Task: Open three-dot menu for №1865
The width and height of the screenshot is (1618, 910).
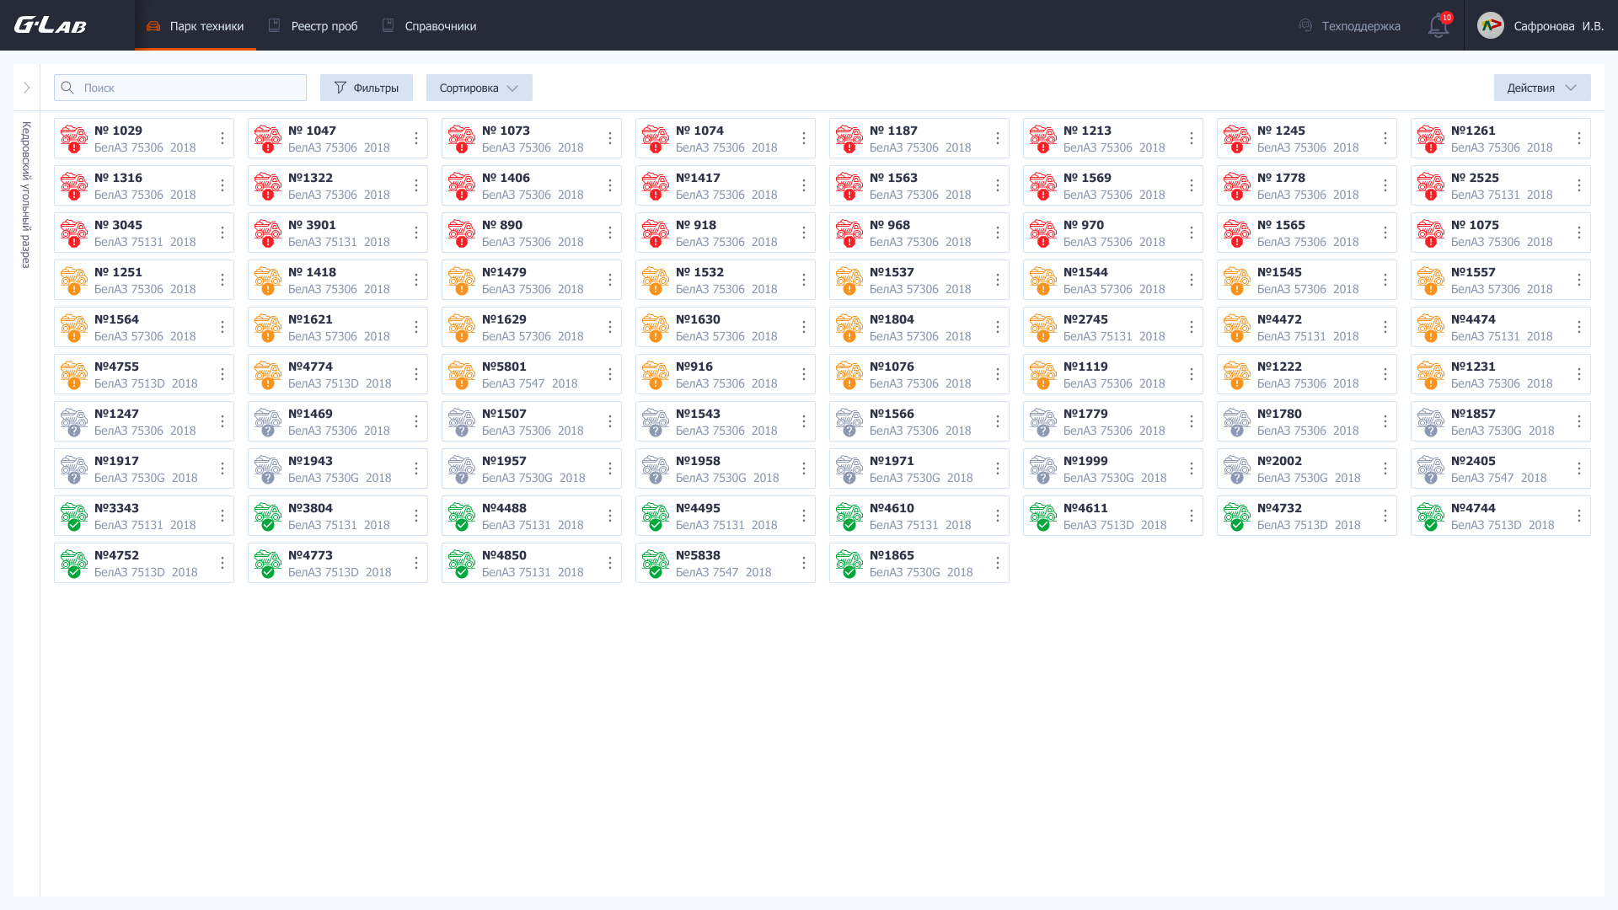Action: [x=998, y=563]
